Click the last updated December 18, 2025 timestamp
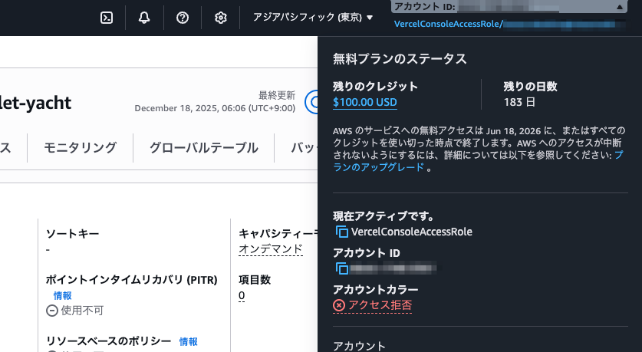 click(215, 108)
